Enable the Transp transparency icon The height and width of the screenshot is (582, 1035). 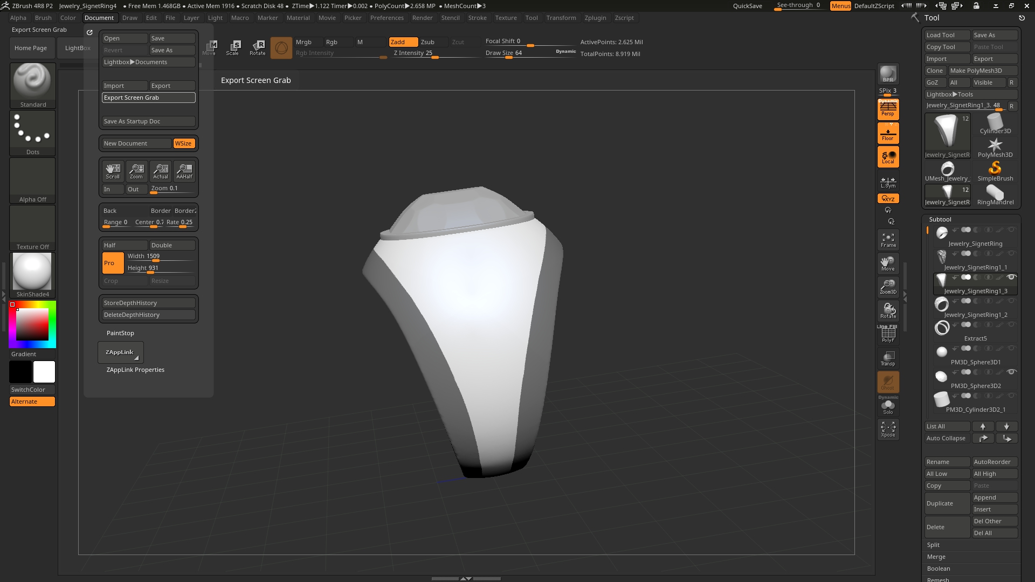[x=888, y=358]
